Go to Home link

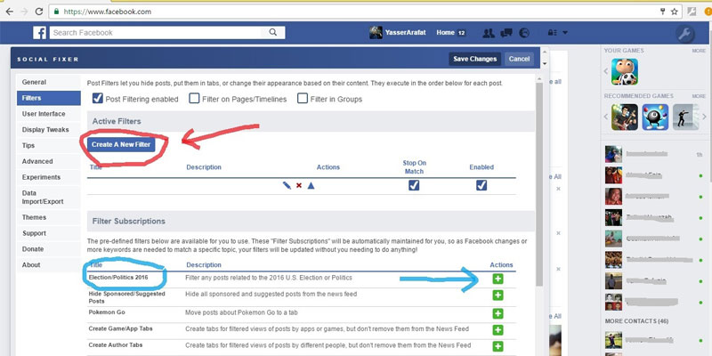click(x=445, y=33)
